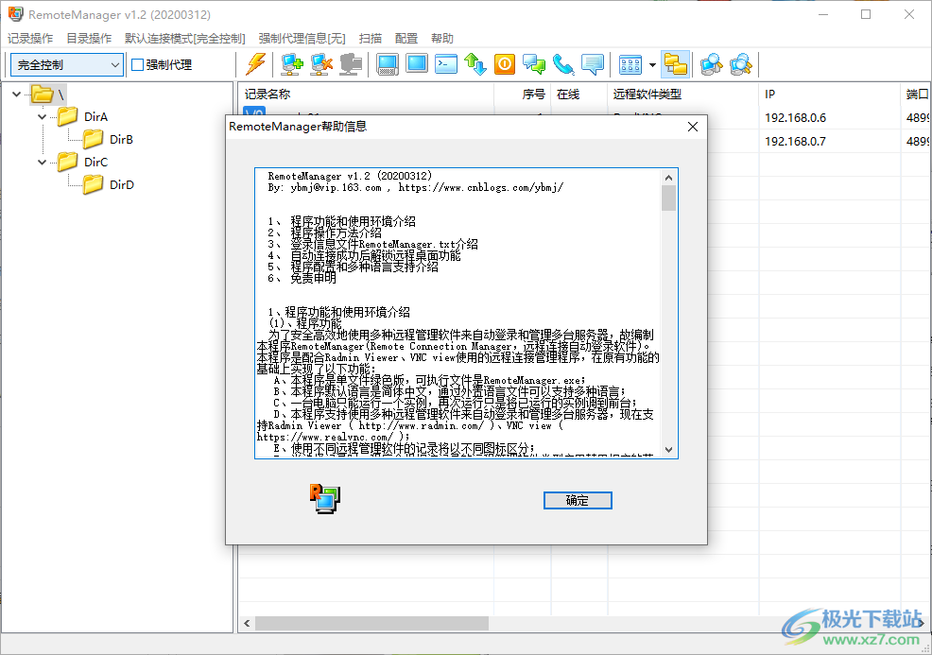Open the Telnet command prompt icon
This screenshot has width=932, height=655.
tap(446, 63)
